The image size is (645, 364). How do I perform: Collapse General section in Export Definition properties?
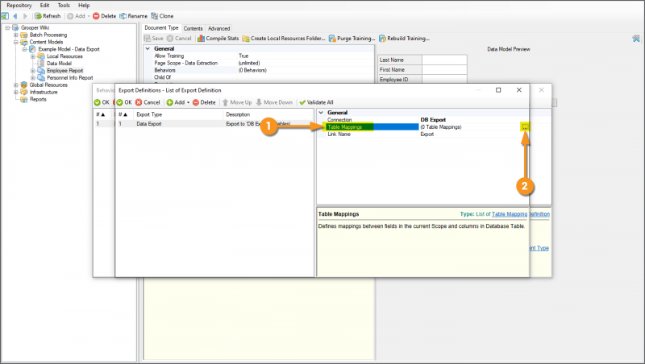click(321, 113)
